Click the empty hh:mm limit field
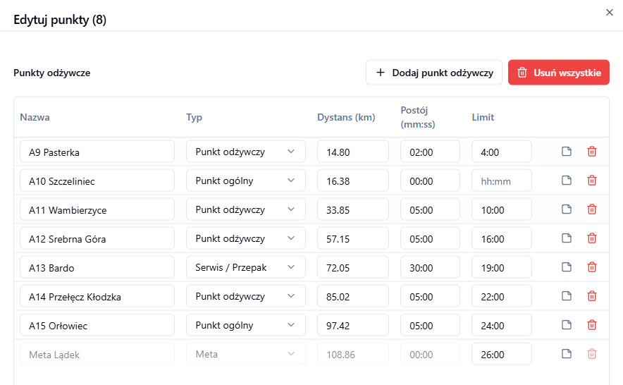 501,181
